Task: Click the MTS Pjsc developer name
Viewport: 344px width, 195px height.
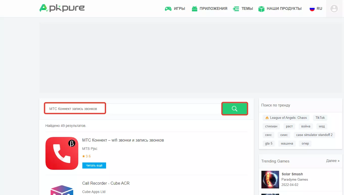Action: (x=90, y=149)
